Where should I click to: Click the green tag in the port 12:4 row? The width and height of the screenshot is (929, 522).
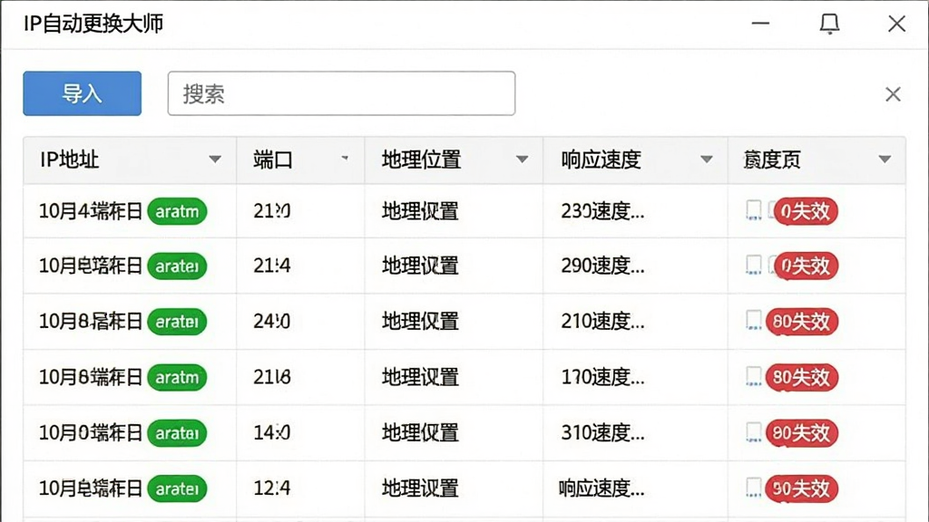pyautogui.click(x=177, y=488)
